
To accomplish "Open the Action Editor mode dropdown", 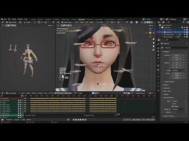I will 13,93.
